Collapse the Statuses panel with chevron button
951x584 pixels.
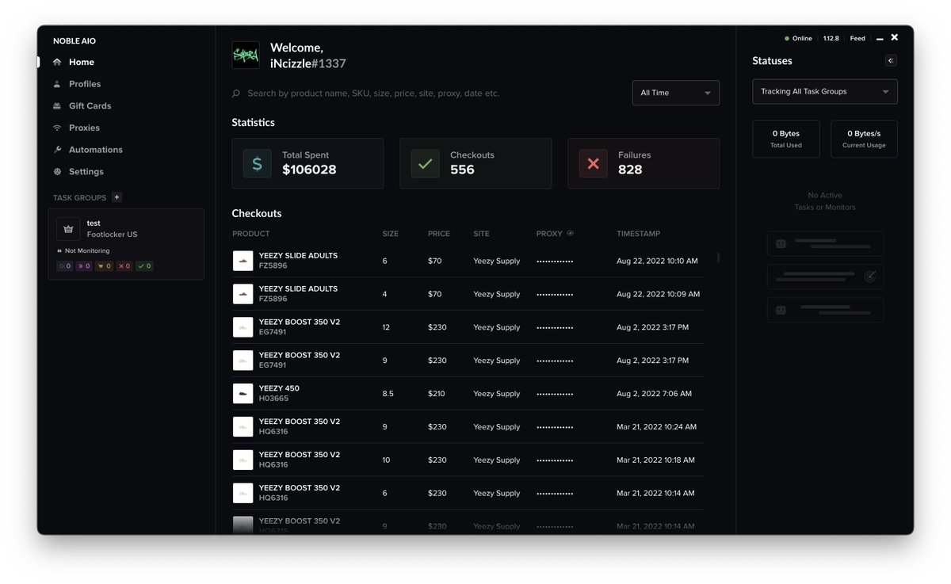pyautogui.click(x=891, y=60)
